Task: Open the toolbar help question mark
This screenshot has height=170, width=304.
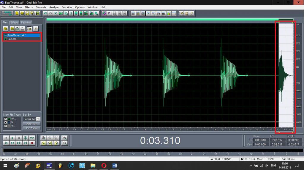Action: point(191,13)
